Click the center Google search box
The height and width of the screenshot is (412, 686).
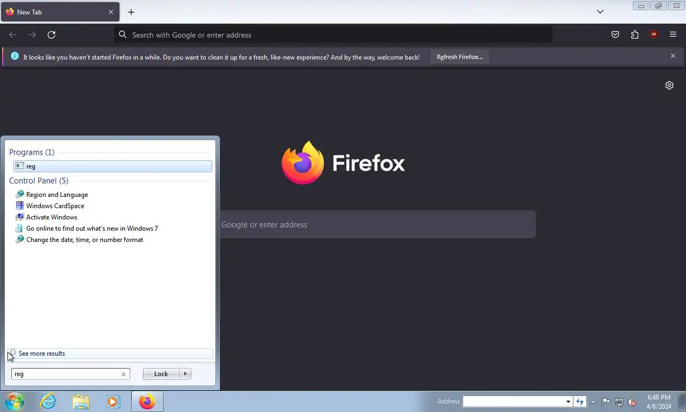377,224
